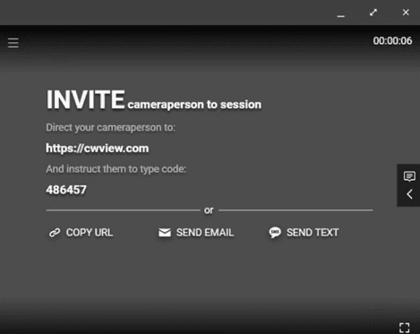Close the session window
420x334 pixels.
tap(406, 12)
